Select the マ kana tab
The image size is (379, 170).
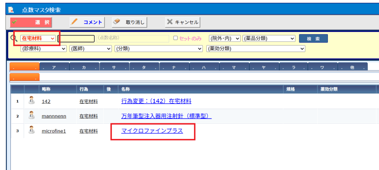click(x=234, y=67)
